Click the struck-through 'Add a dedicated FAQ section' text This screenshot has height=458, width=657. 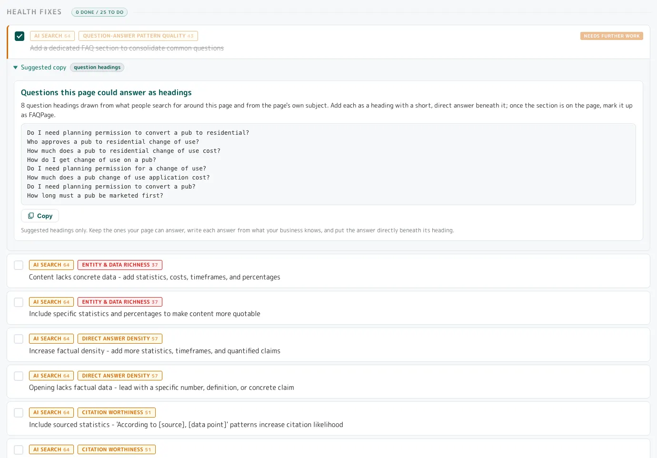(x=127, y=48)
